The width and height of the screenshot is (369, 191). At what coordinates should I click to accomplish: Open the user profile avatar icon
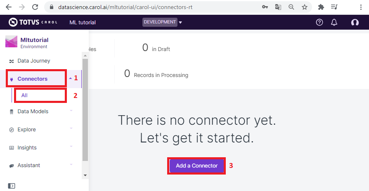pos(355,22)
